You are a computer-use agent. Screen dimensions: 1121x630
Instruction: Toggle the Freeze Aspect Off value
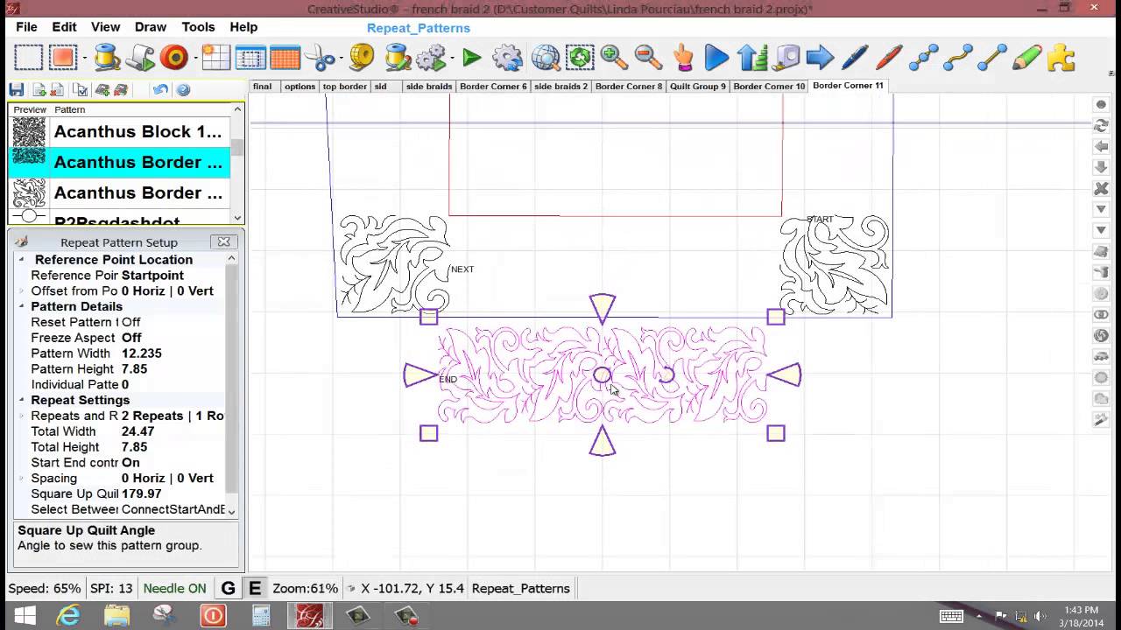[131, 338]
